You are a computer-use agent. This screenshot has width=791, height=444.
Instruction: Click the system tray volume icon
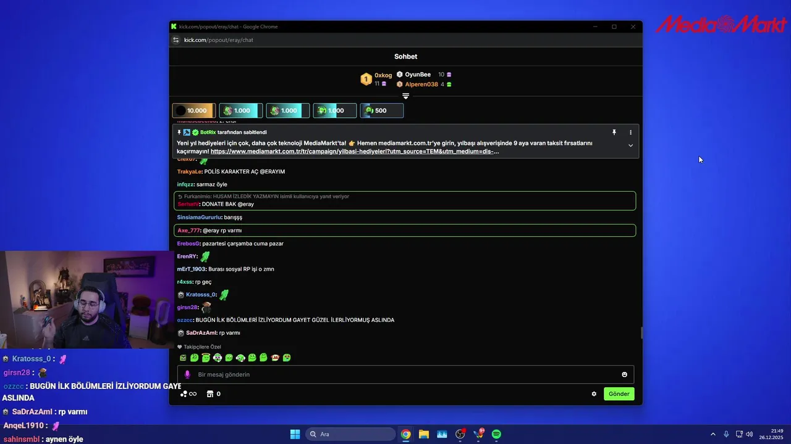pyautogui.click(x=749, y=434)
